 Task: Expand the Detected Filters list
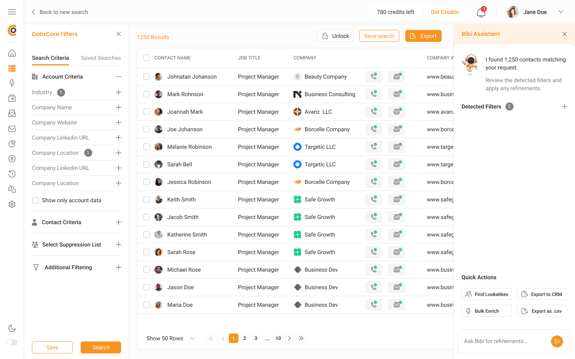tap(565, 107)
